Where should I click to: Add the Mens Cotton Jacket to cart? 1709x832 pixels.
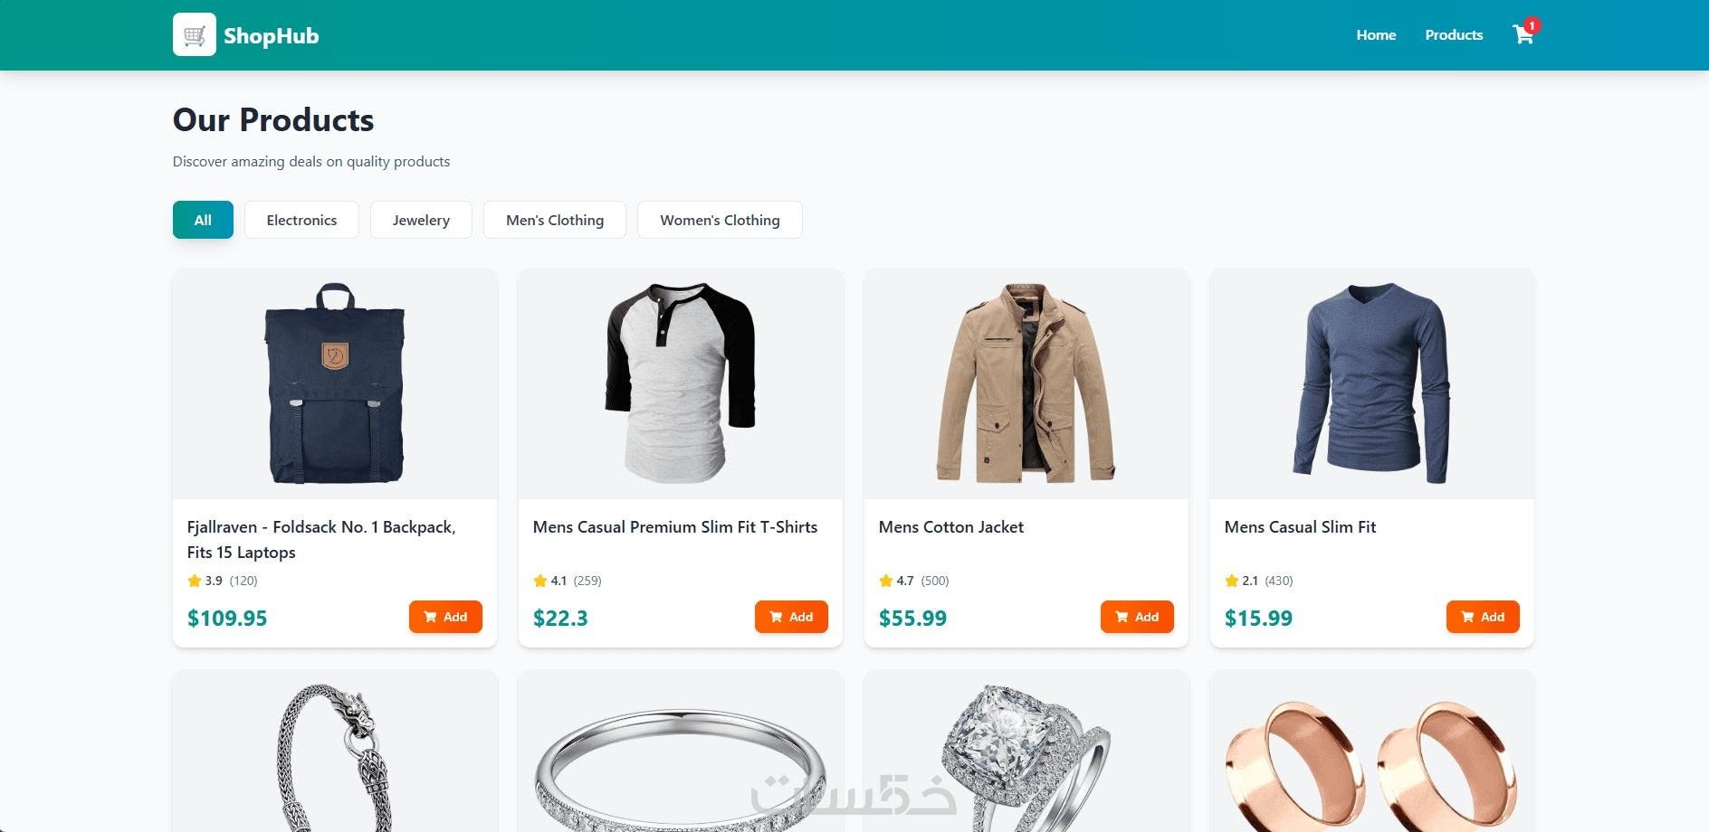(1137, 617)
